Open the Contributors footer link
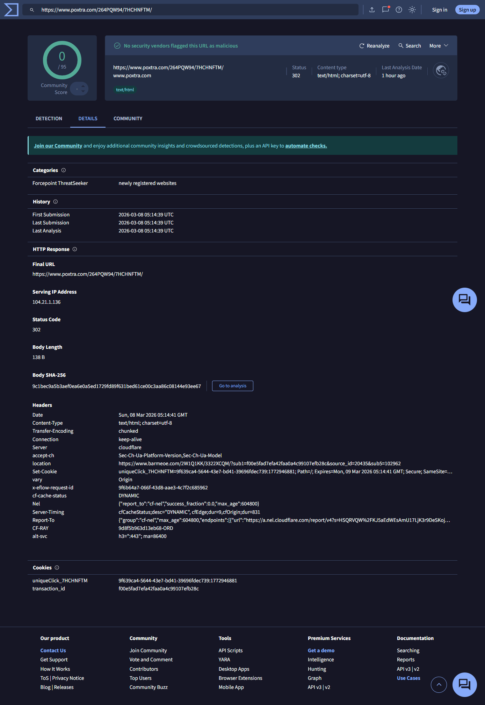Image resolution: width=485 pixels, height=705 pixels. pos(144,669)
